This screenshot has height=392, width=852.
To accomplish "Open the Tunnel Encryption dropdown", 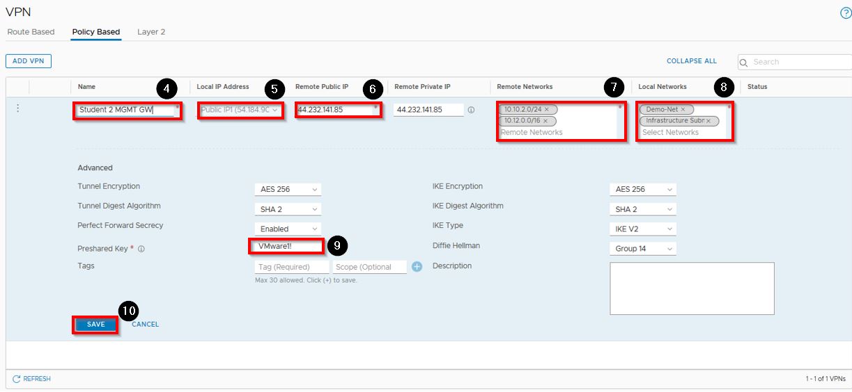I will tap(287, 189).
